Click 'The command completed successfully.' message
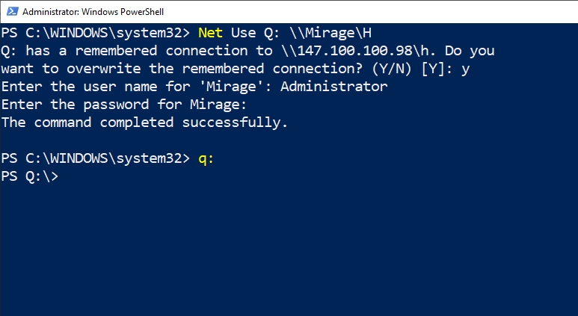578x316 pixels. [144, 123]
